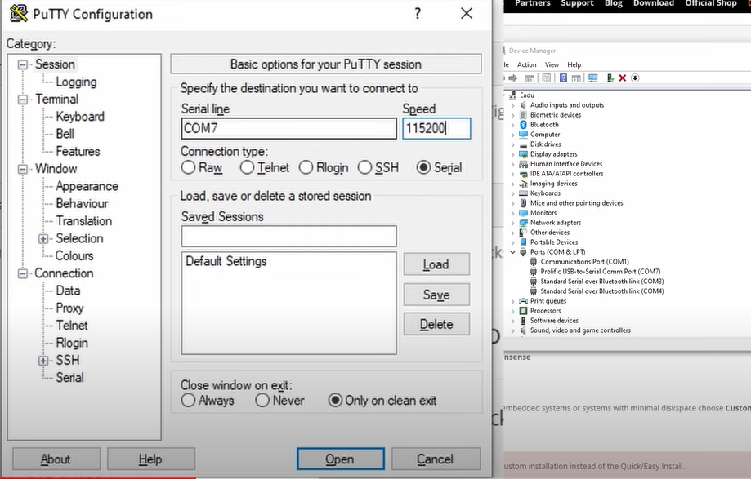Set close window on exit to Always
The image size is (751, 479).
pos(188,400)
